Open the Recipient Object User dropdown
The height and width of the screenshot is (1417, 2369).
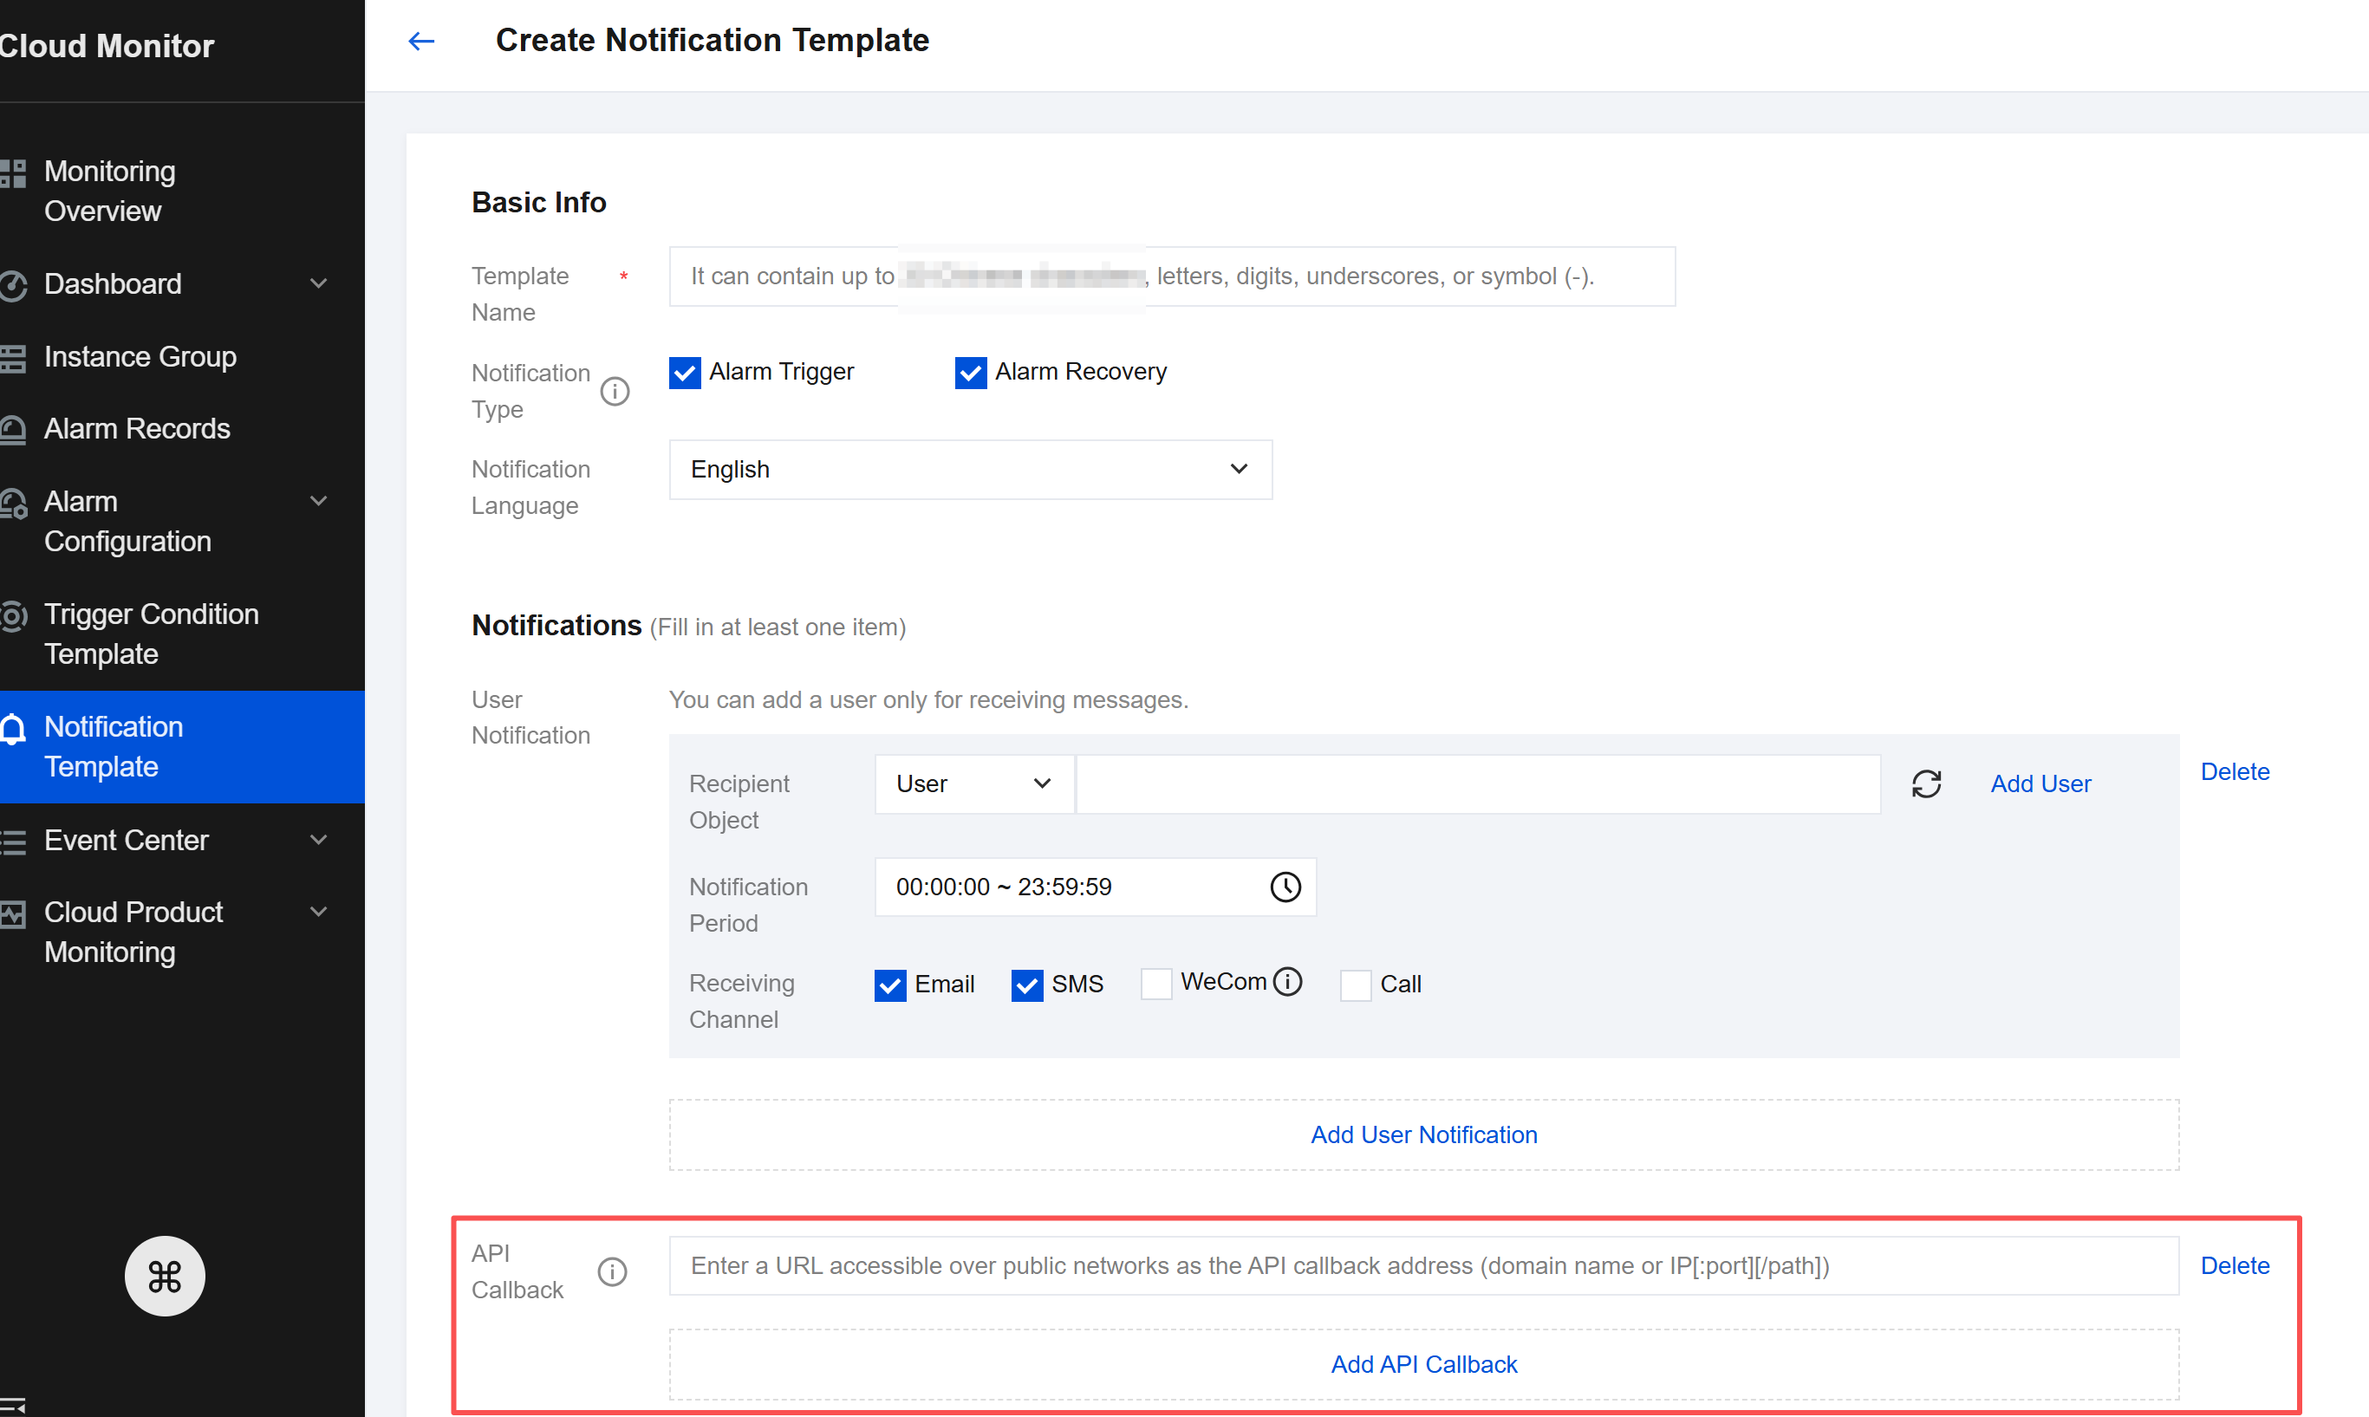pyautogui.click(x=974, y=784)
